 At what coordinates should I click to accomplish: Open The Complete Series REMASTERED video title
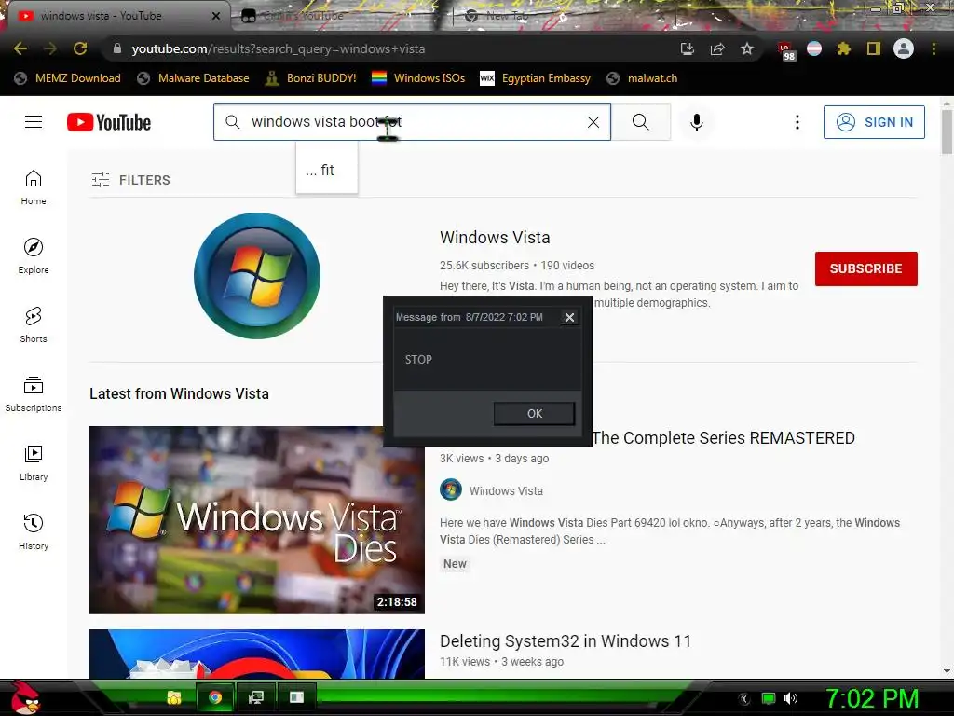pyautogui.click(x=723, y=438)
